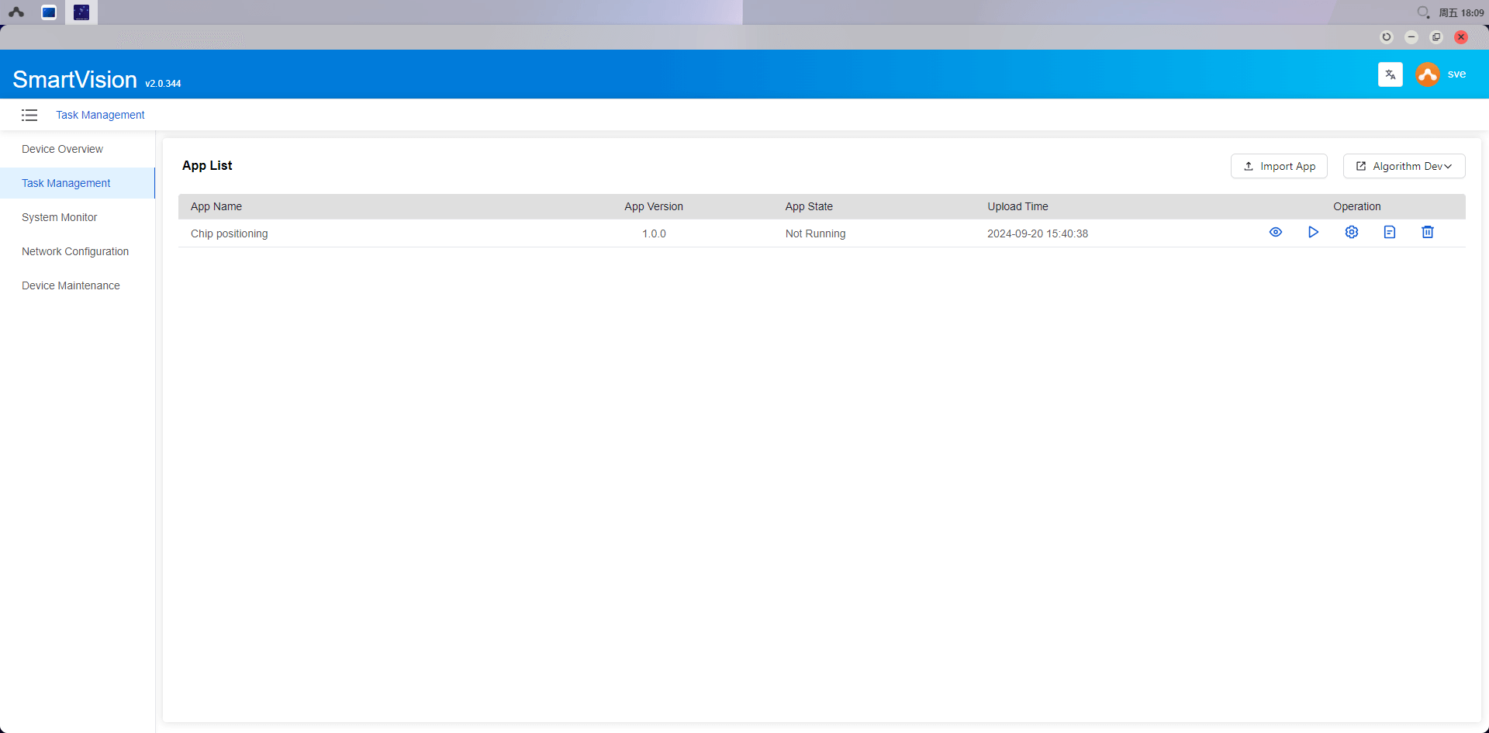Click the 2024-09-20 15:40:38 upload time
This screenshot has height=733, width=1489.
[x=1038, y=233]
